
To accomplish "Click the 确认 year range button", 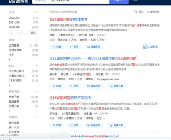I will coord(33,33).
